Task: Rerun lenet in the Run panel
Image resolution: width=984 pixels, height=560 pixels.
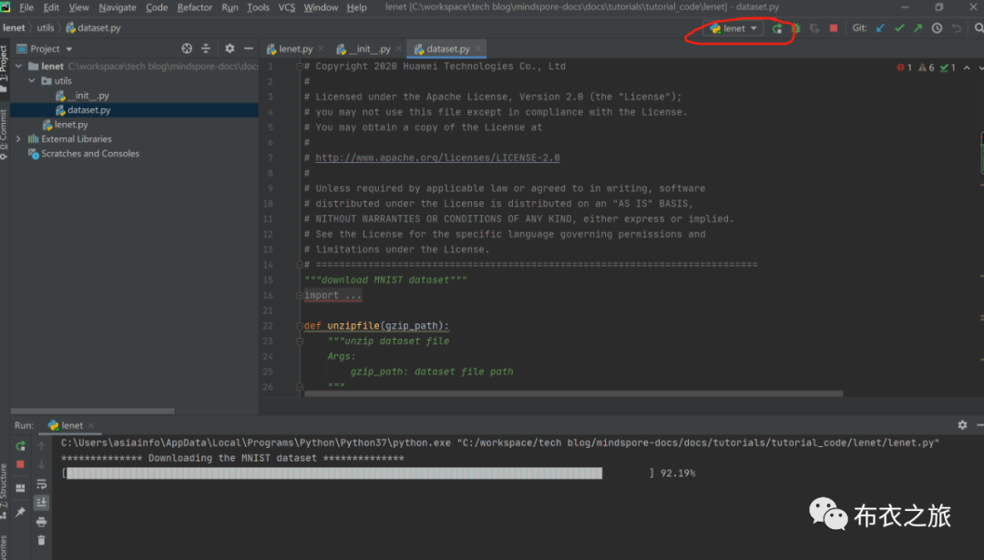Action: point(21,446)
